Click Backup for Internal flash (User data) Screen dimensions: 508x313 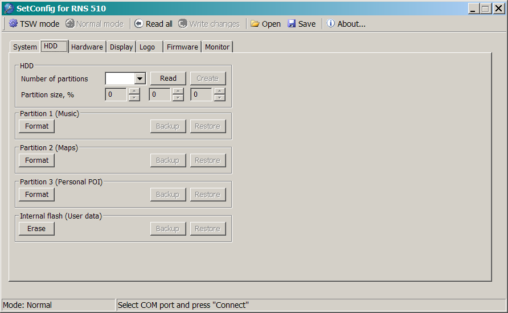pos(168,229)
